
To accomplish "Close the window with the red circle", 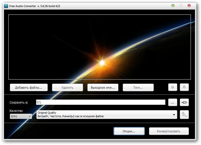I will 189,6.
